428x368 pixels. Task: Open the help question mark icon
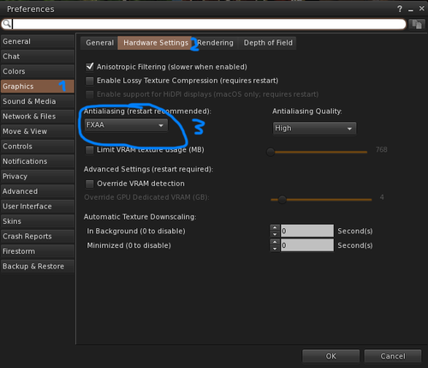[400, 9]
